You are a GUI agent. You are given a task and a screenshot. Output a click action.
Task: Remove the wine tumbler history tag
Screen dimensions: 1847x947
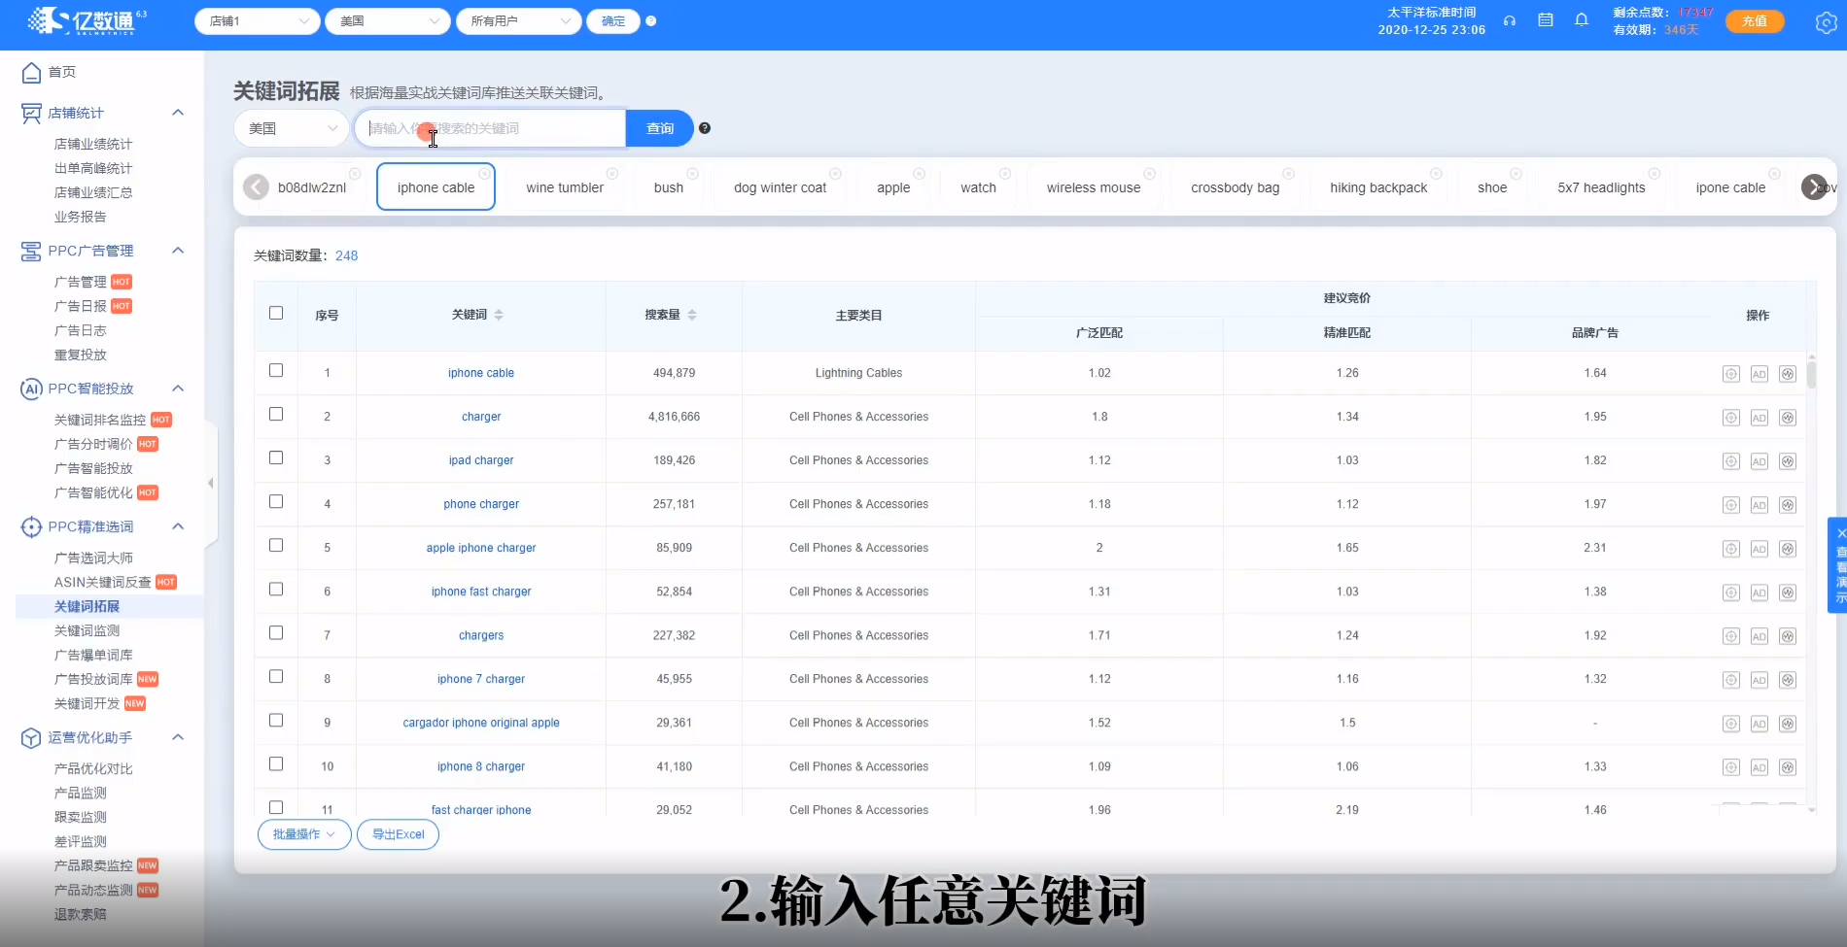pos(612,174)
